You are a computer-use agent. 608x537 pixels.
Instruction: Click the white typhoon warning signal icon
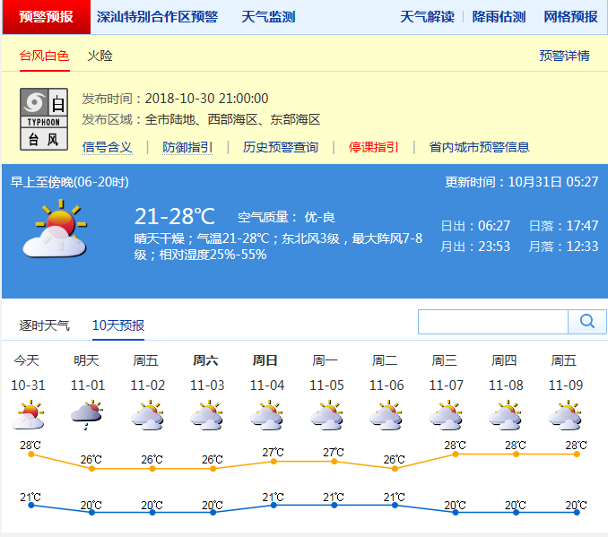[44, 119]
